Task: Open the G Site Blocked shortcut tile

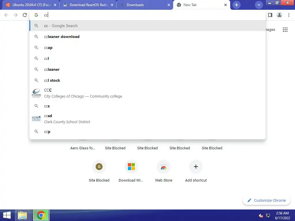Action: [x=99, y=172]
